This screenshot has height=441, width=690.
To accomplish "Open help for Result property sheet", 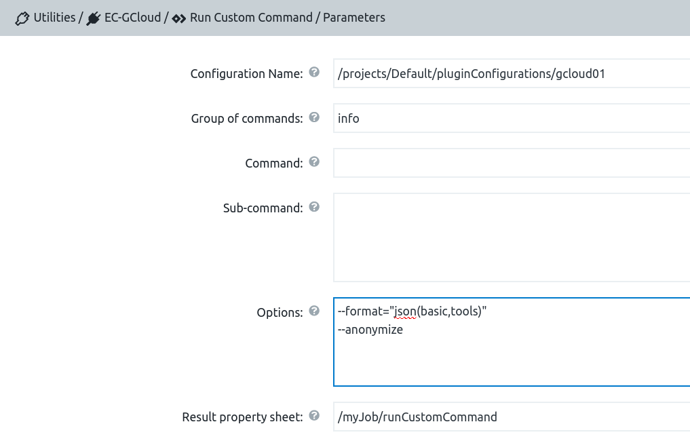I will 314,415.
